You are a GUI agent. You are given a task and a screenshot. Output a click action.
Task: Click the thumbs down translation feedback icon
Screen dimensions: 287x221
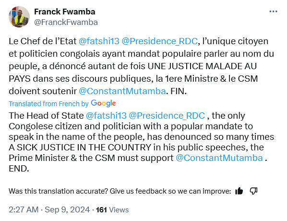[x=253, y=191]
